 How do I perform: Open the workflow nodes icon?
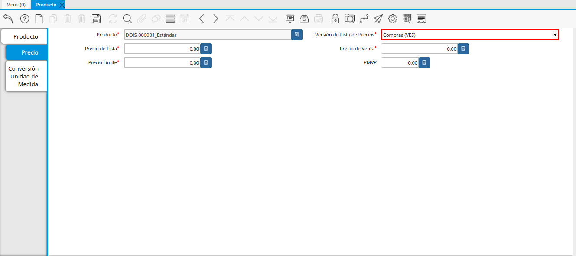pyautogui.click(x=364, y=19)
